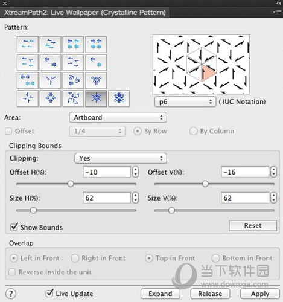Click the Offset H slider handle
This screenshot has width=283, height=302.
pyautogui.click(x=71, y=184)
